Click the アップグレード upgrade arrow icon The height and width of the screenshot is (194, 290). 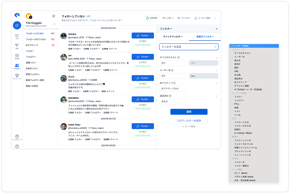17,137
